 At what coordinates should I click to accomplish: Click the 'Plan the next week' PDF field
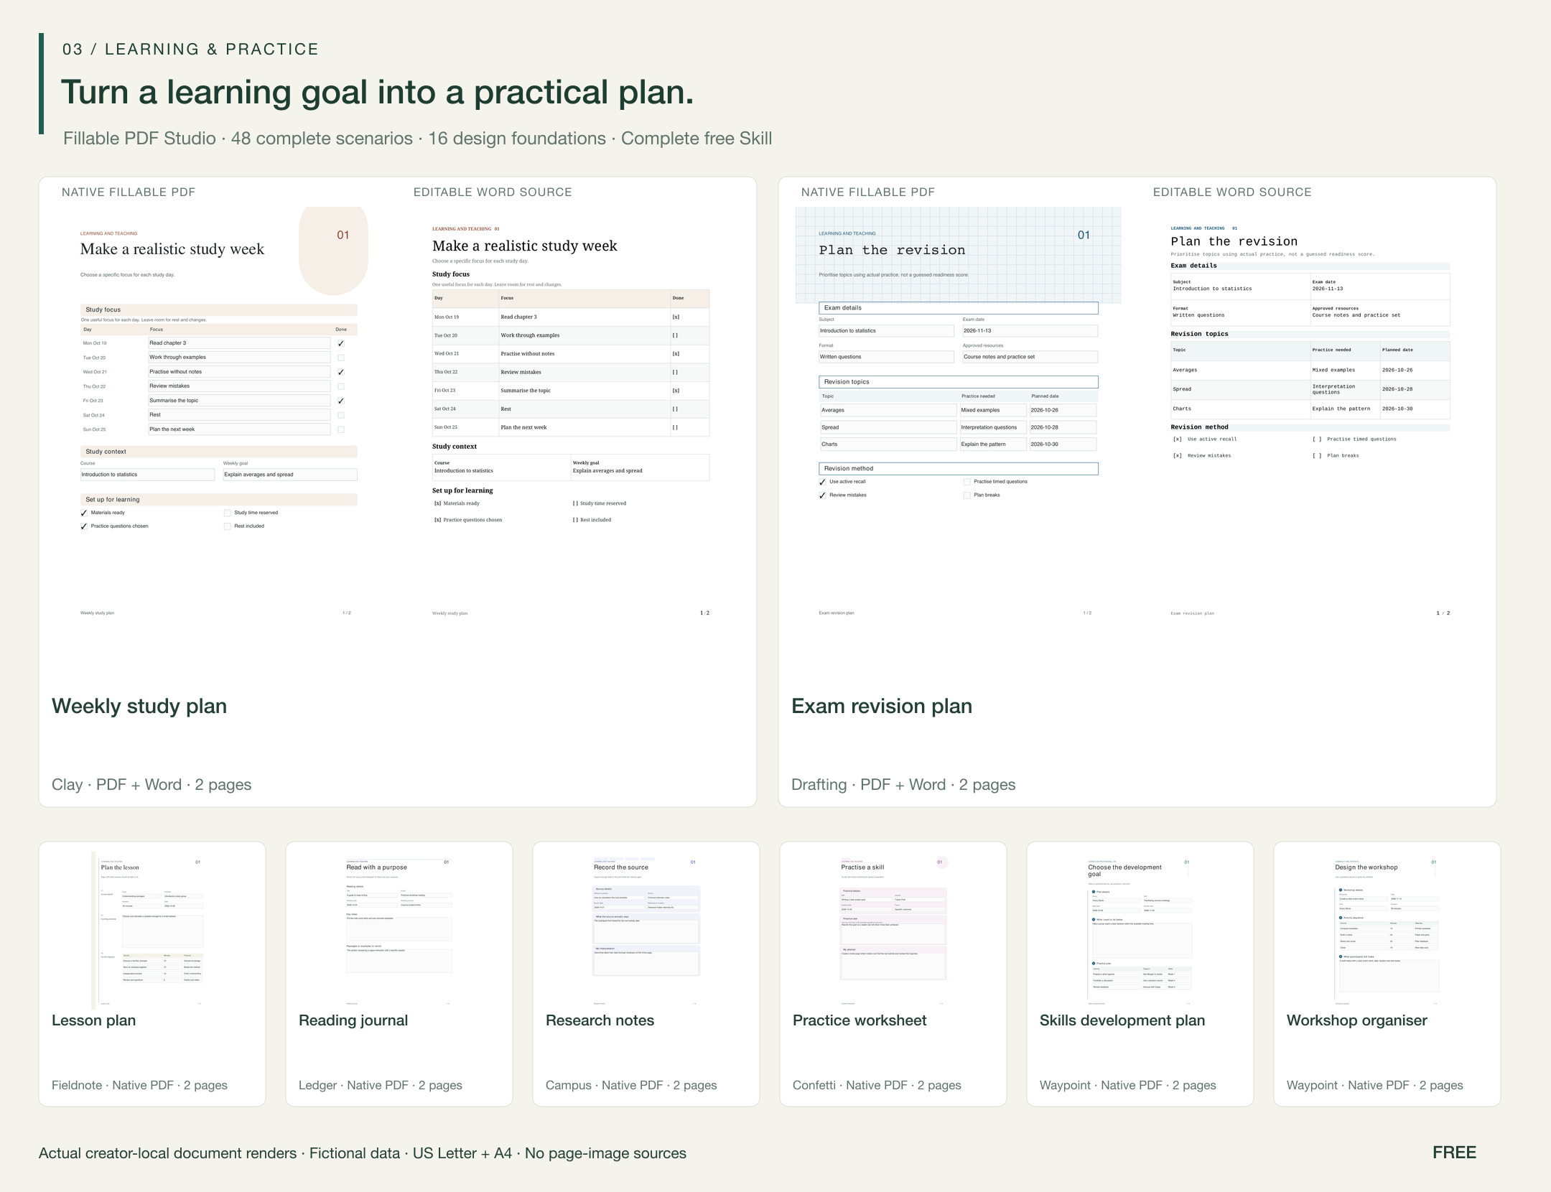pyautogui.click(x=239, y=429)
